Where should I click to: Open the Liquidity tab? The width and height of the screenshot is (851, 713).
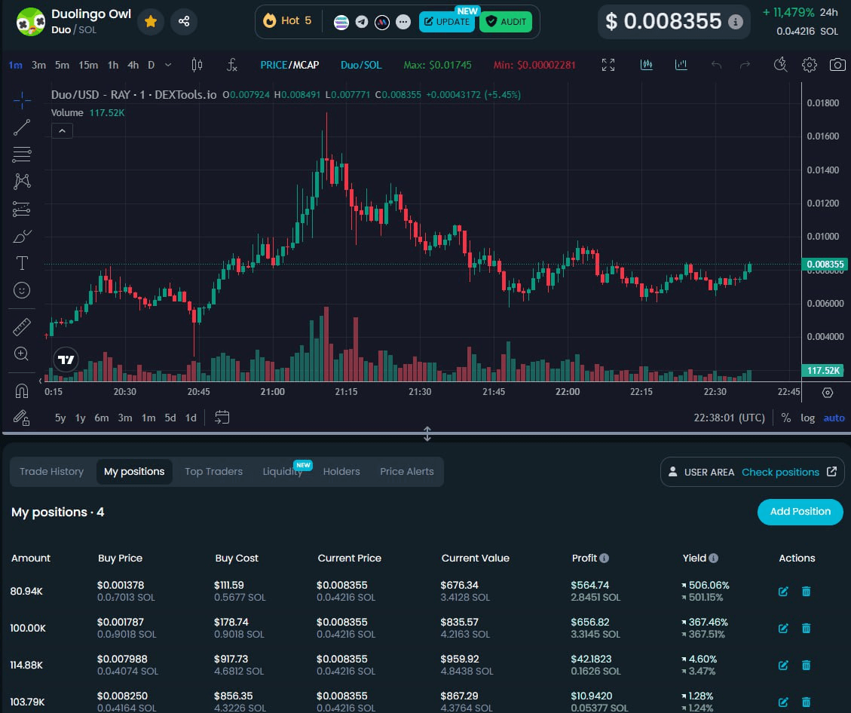(x=283, y=472)
